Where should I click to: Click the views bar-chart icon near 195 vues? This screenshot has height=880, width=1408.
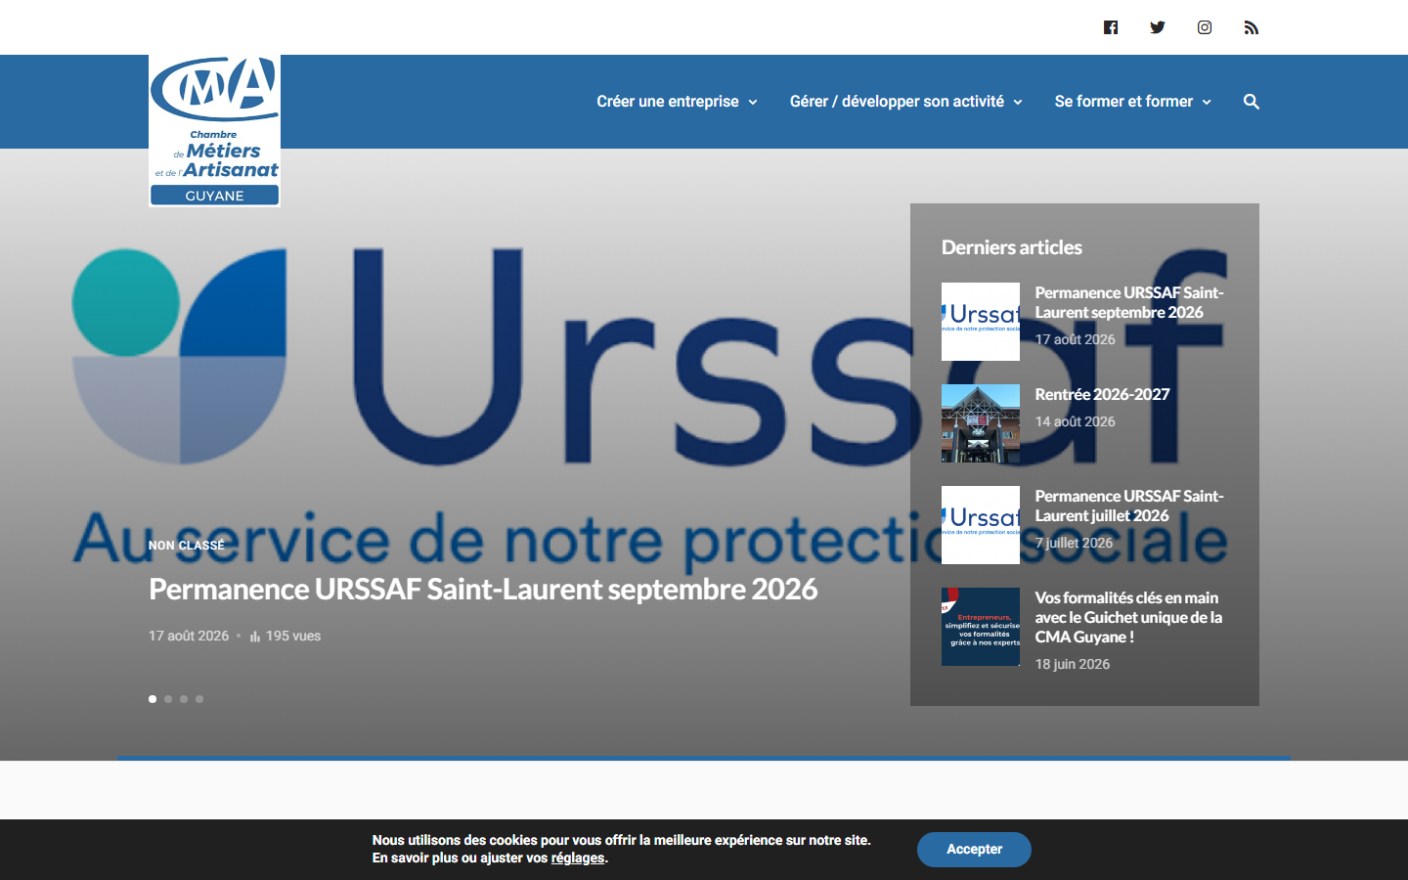click(x=255, y=637)
